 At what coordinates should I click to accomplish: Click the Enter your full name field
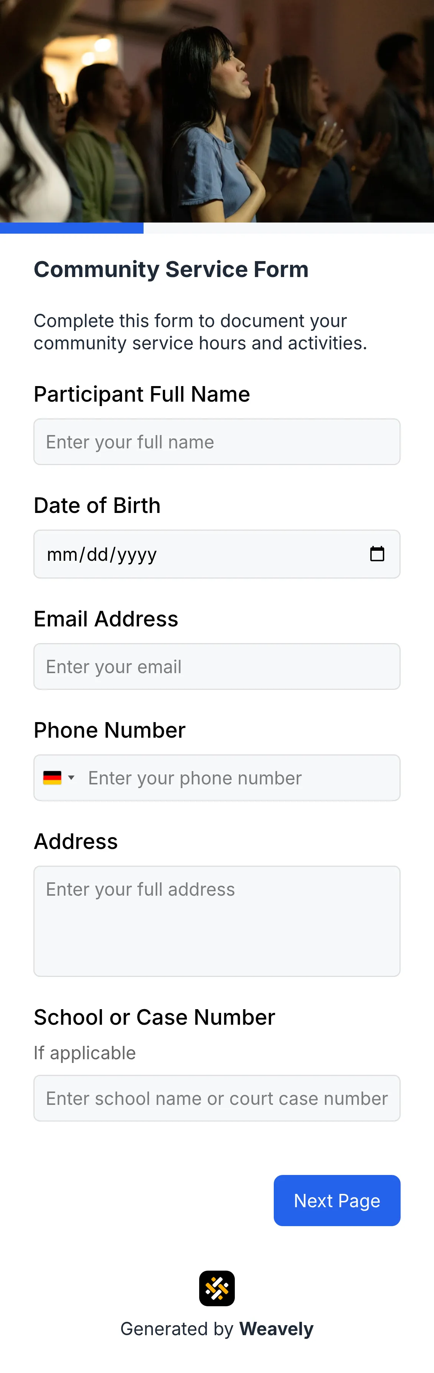click(x=217, y=441)
